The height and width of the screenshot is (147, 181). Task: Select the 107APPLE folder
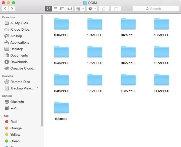[162, 55]
